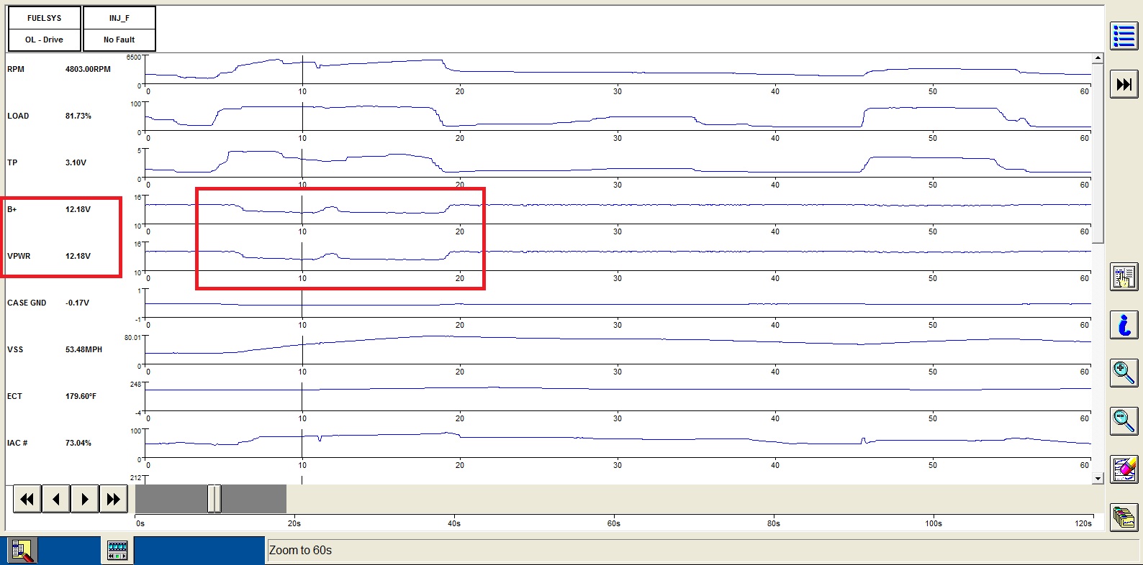Viewport: 1143px width, 565px height.
Task: Select the B+ parameter label
Action: coord(12,209)
